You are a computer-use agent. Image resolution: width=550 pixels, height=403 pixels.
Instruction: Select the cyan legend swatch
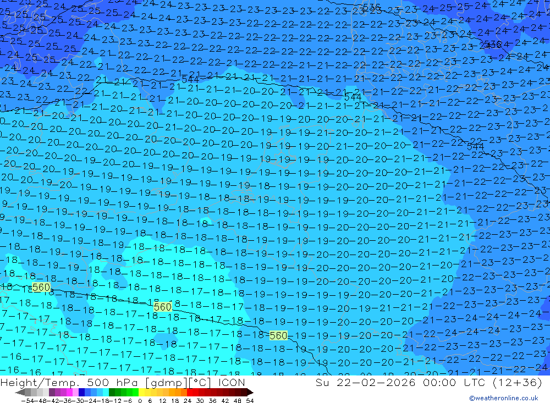click(106, 392)
